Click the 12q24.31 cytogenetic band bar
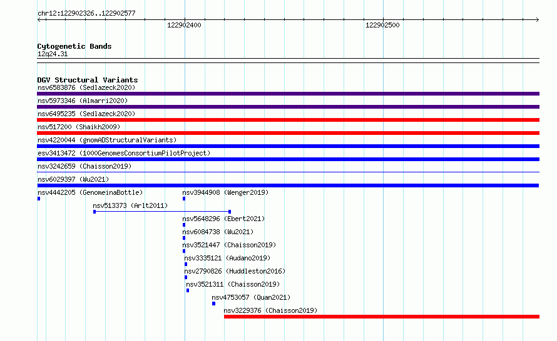The width and height of the screenshot is (557, 341). click(288, 61)
